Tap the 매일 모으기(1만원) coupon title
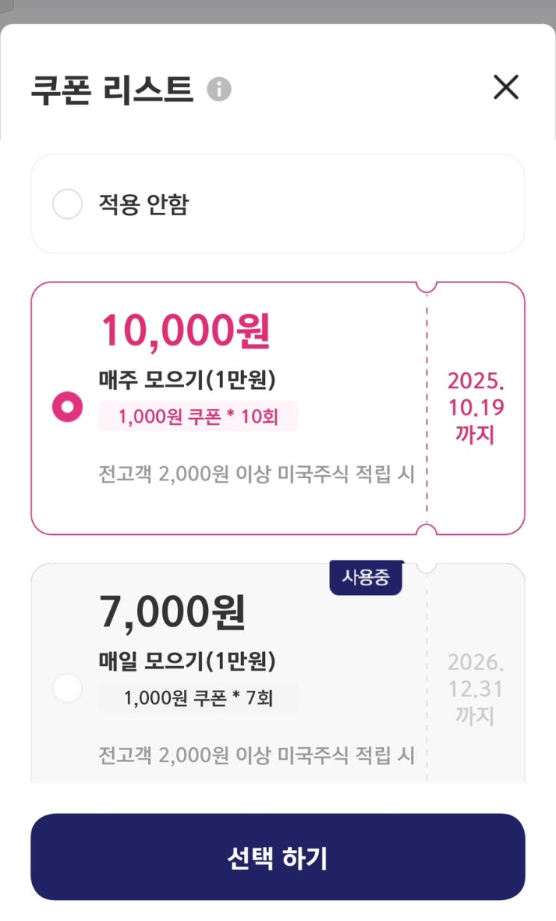This screenshot has width=556, height=921. point(187,661)
